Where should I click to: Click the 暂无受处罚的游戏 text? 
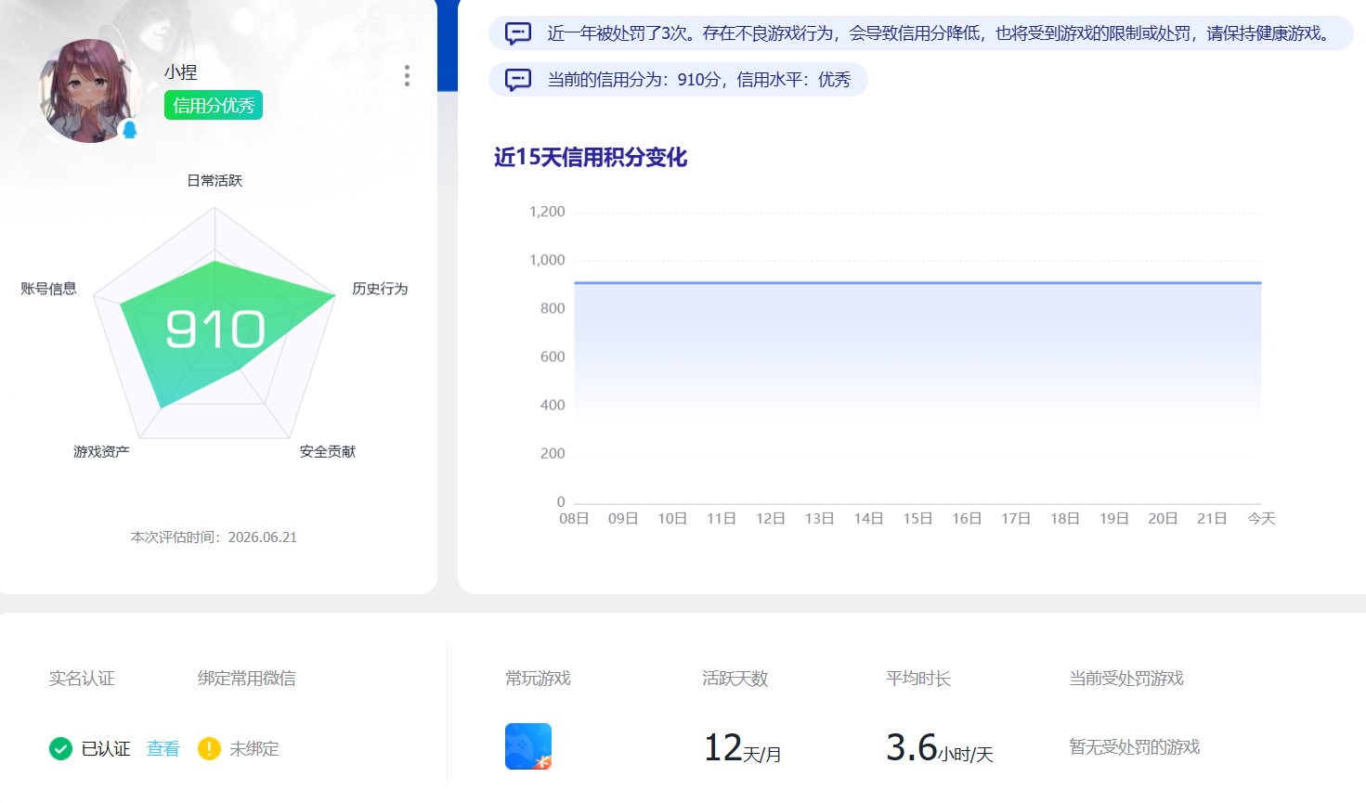click(x=1135, y=747)
